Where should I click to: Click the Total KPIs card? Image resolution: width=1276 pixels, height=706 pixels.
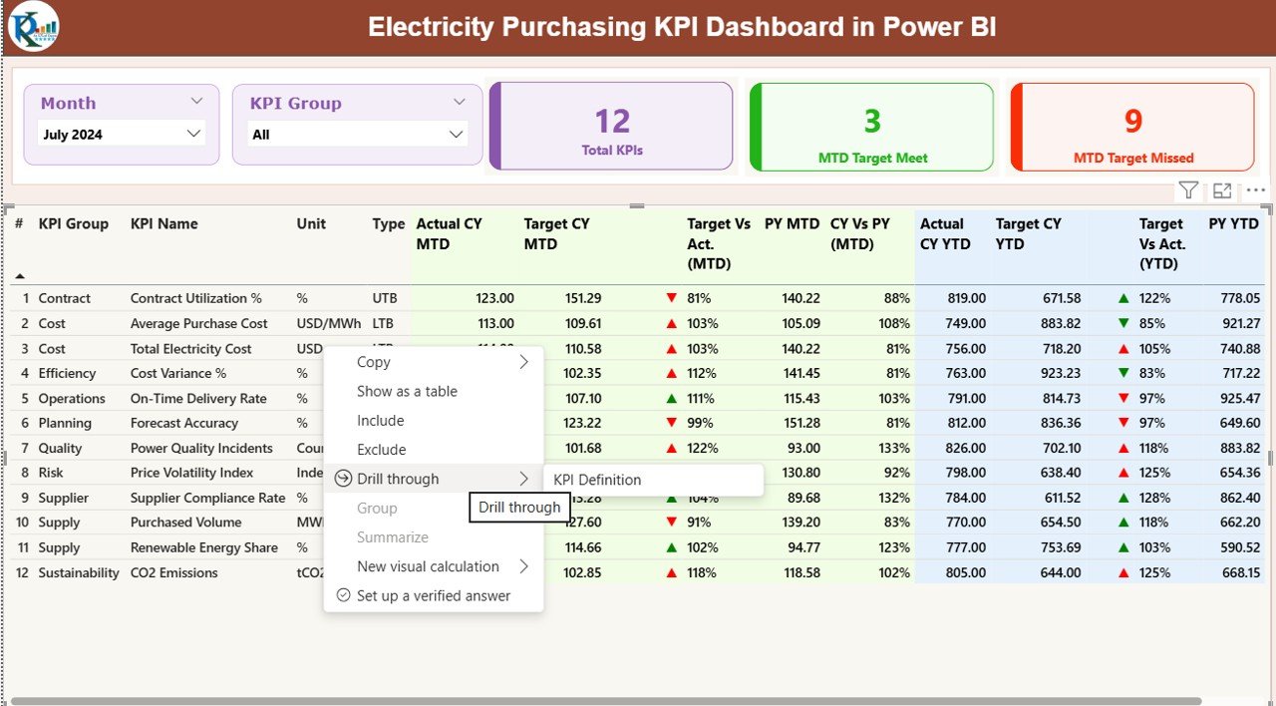point(611,127)
